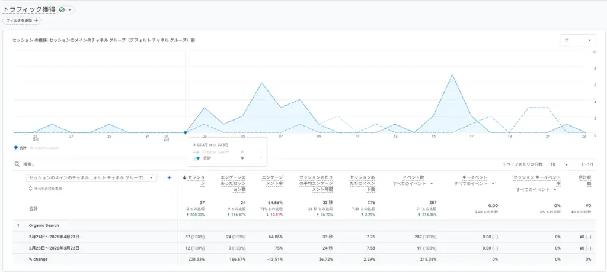Open the 日 granularity dropdown on the chart

[x=577, y=40]
